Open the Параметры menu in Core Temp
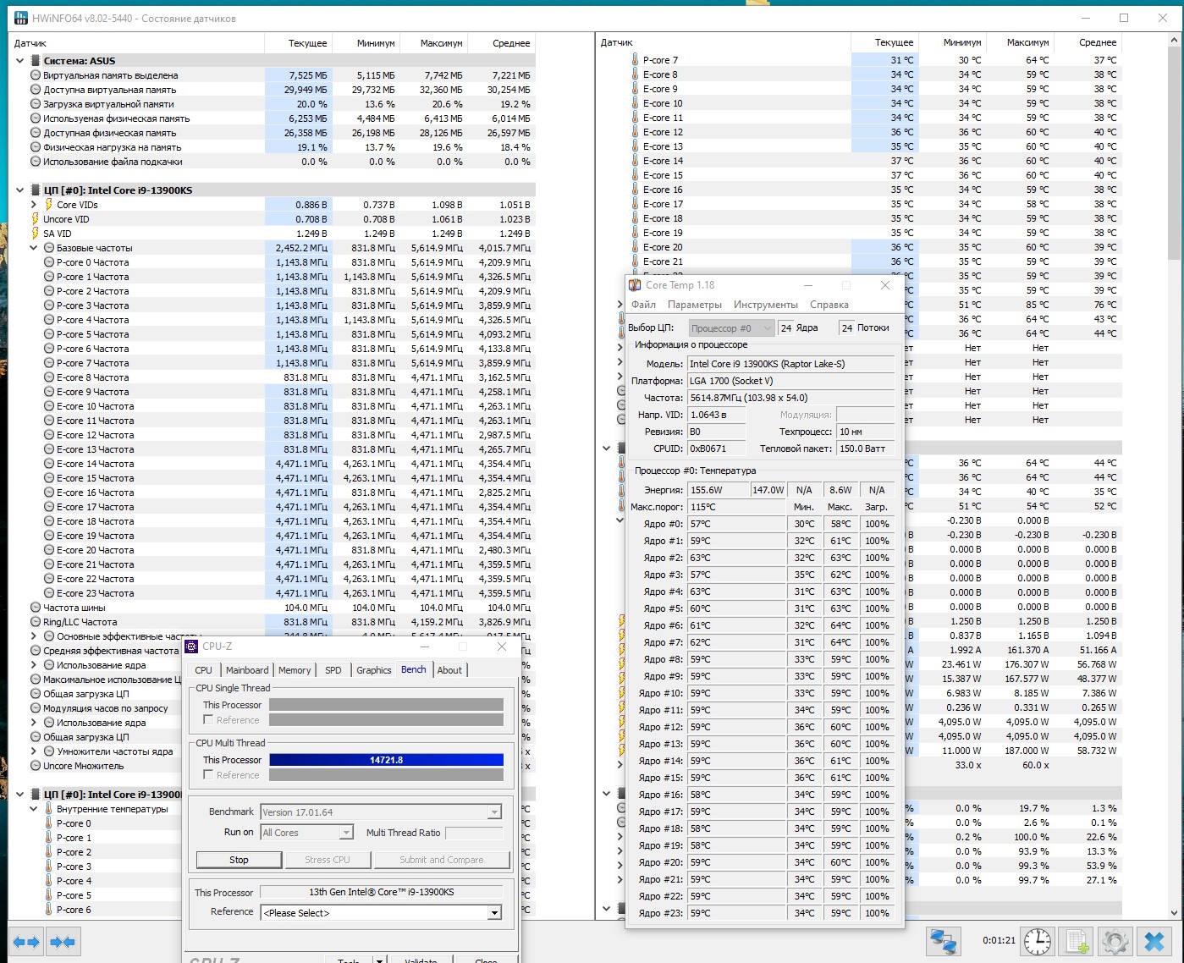Screen dimensions: 1184x963 (x=695, y=305)
